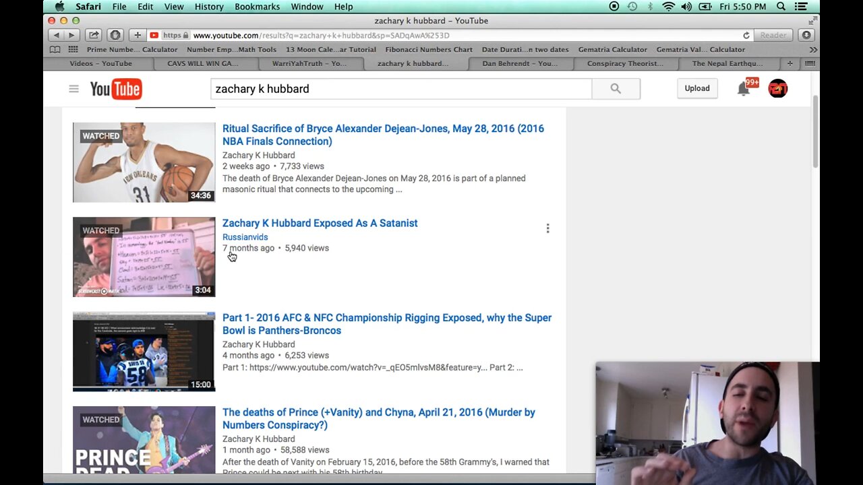Open the three-dot menu for the Satanist video
The width and height of the screenshot is (863, 485).
click(547, 228)
